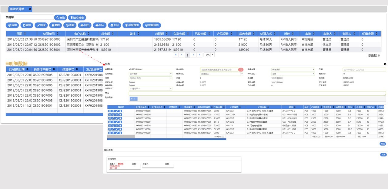Image resolution: width=388 pixels, height=189 pixels.
Task: Open the page size dropdown showing 25
Action: point(212,55)
